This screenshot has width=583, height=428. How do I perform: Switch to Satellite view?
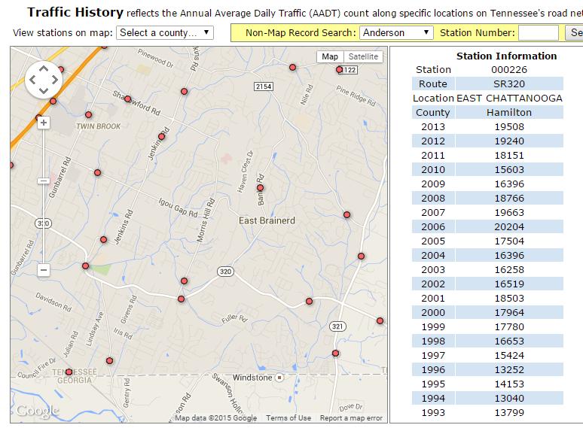[363, 56]
